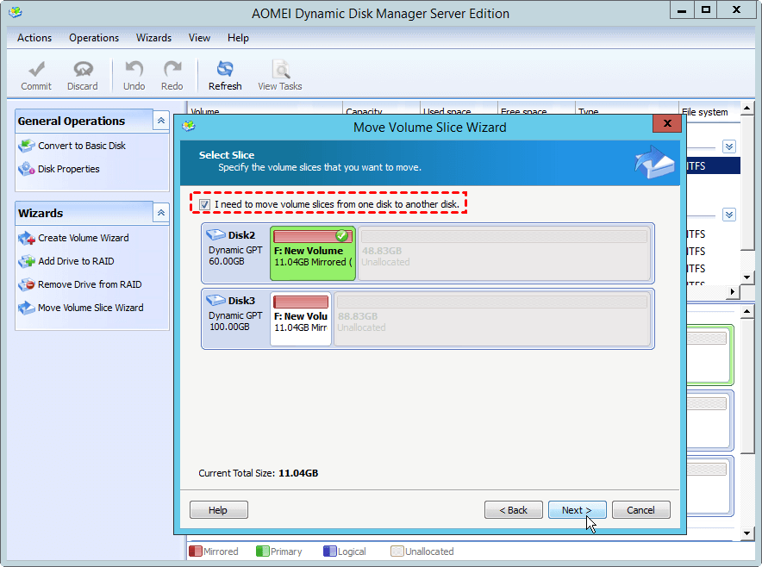Image resolution: width=762 pixels, height=567 pixels.
Task: Open Convert to Basic Disk link
Action: [x=82, y=146]
